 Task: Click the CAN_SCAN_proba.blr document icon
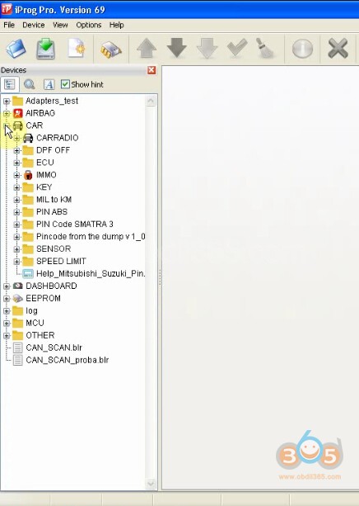[18, 360]
